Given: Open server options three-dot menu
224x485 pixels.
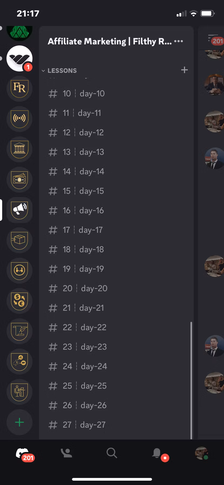Looking at the screenshot, I should click(179, 41).
